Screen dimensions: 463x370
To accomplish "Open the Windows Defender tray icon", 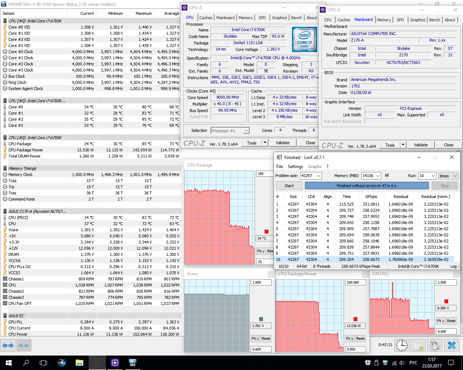I will (368, 363).
